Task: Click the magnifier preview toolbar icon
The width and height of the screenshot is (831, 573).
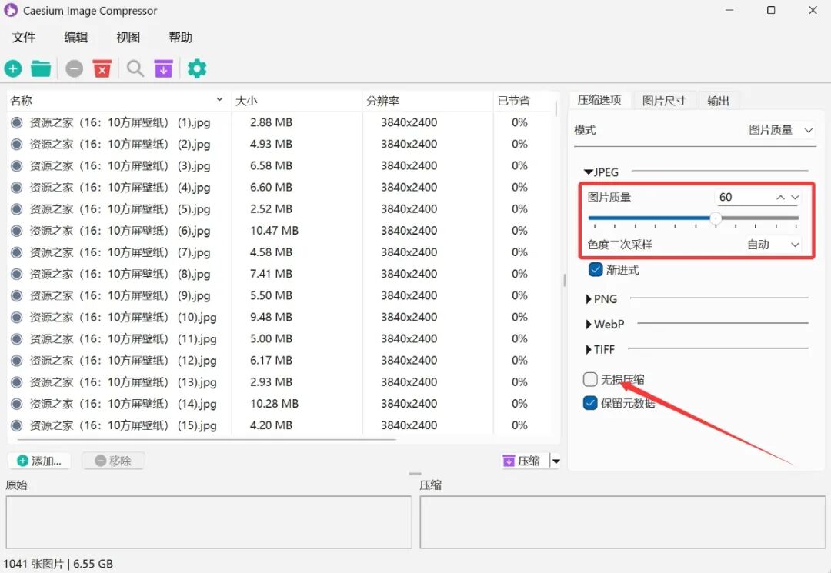Action: [x=135, y=69]
